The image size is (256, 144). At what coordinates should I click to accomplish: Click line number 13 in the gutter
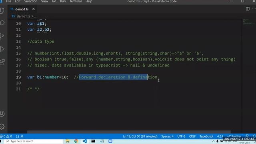pyautogui.click(x=18, y=41)
